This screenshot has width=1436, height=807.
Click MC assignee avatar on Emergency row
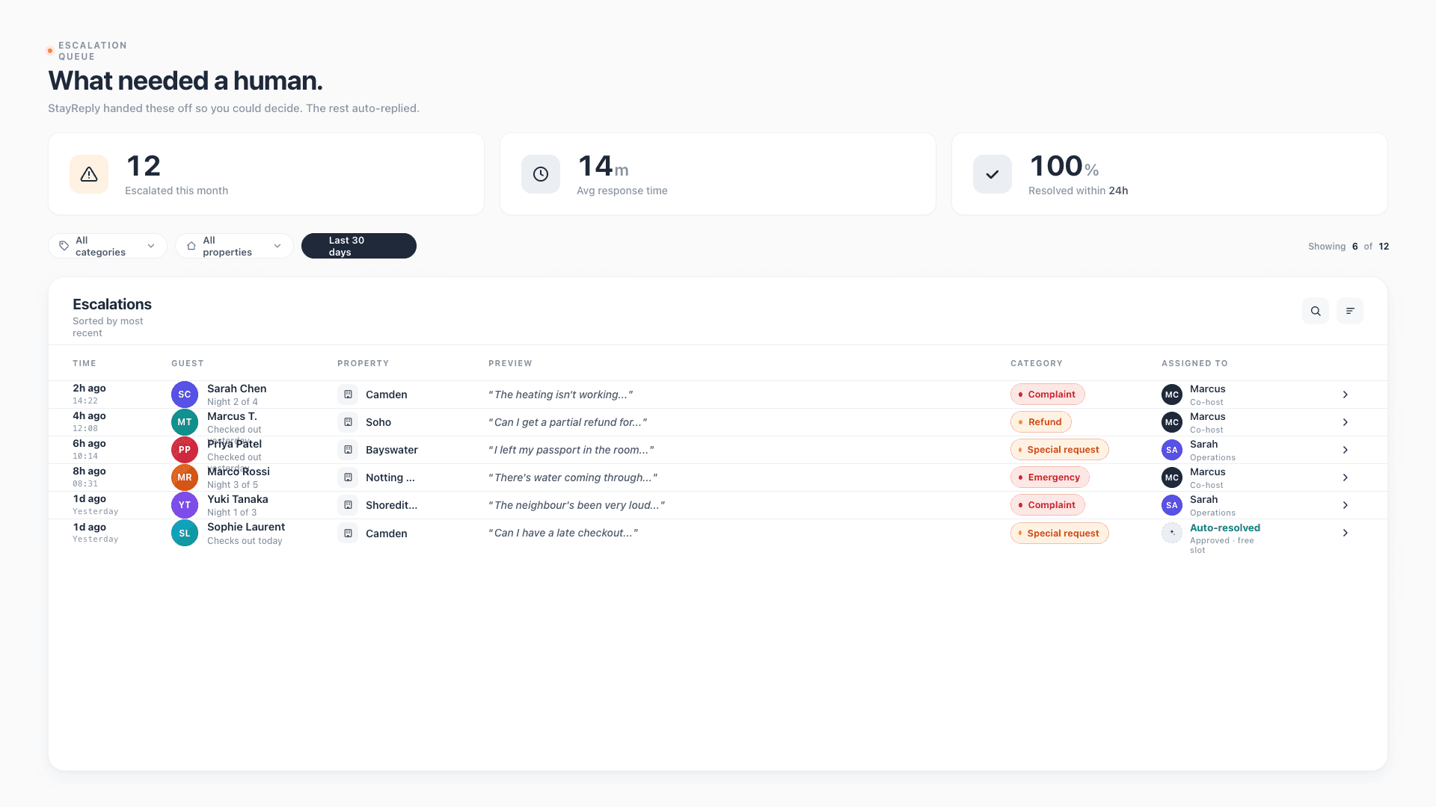tap(1172, 477)
